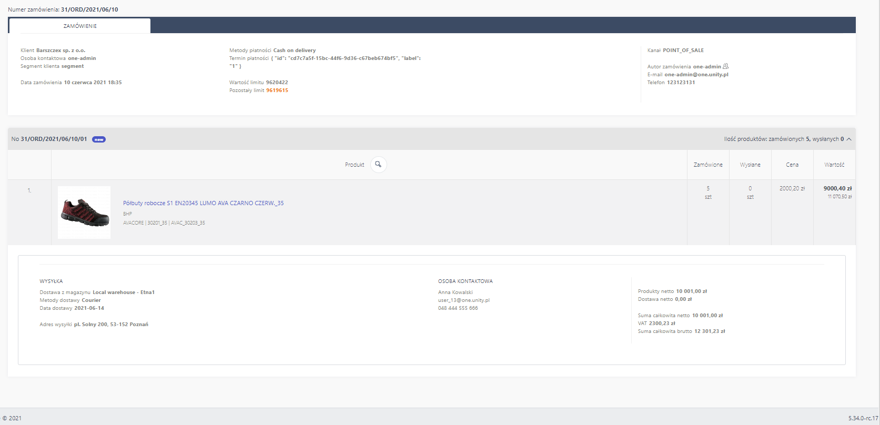This screenshot has height=425, width=880.
Task: Click the product search magnifier icon
Action: (378, 165)
